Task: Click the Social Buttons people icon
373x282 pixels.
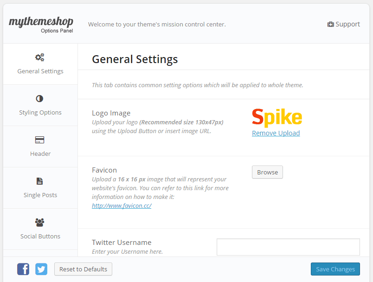Action: (x=40, y=222)
